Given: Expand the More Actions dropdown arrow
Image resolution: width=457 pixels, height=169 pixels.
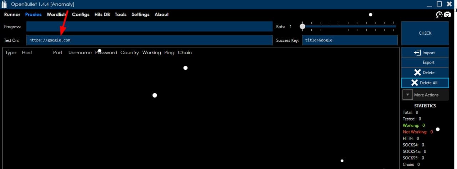Looking at the screenshot, I should point(407,95).
